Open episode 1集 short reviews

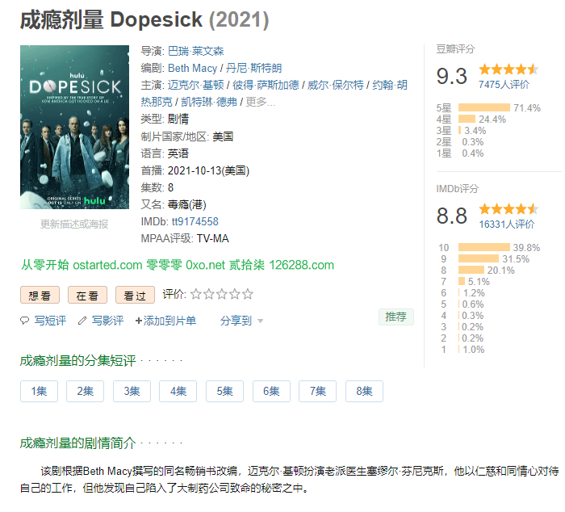coord(39,391)
